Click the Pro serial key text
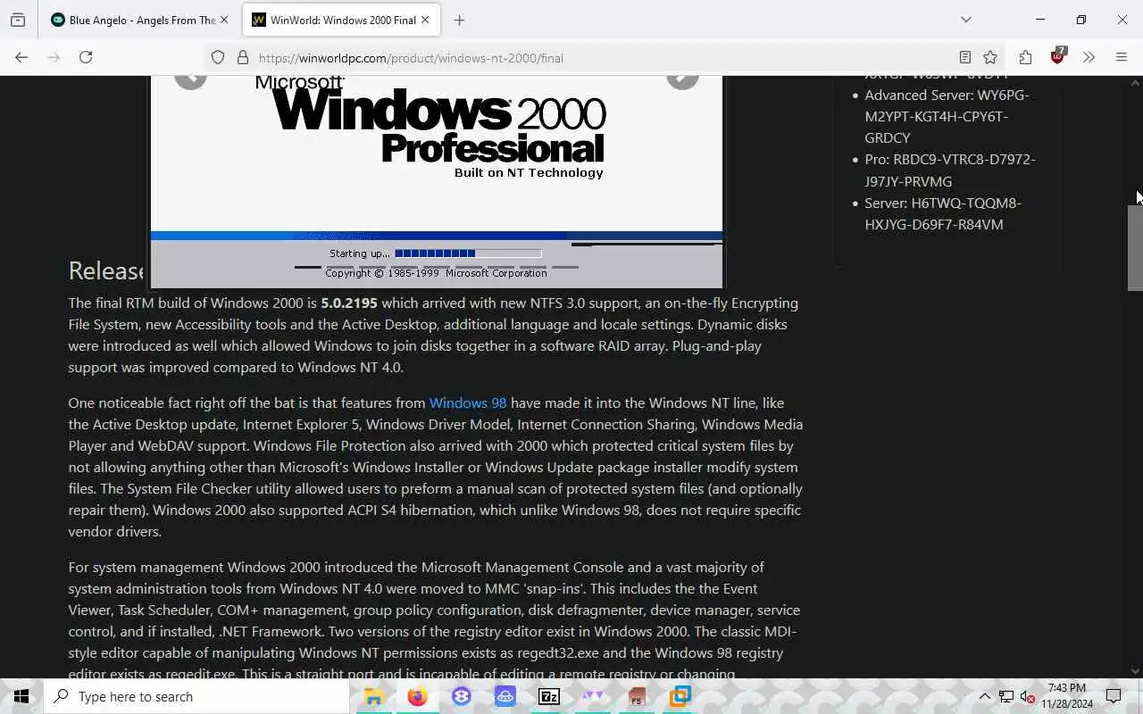This screenshot has height=714, width=1143. pos(950,170)
